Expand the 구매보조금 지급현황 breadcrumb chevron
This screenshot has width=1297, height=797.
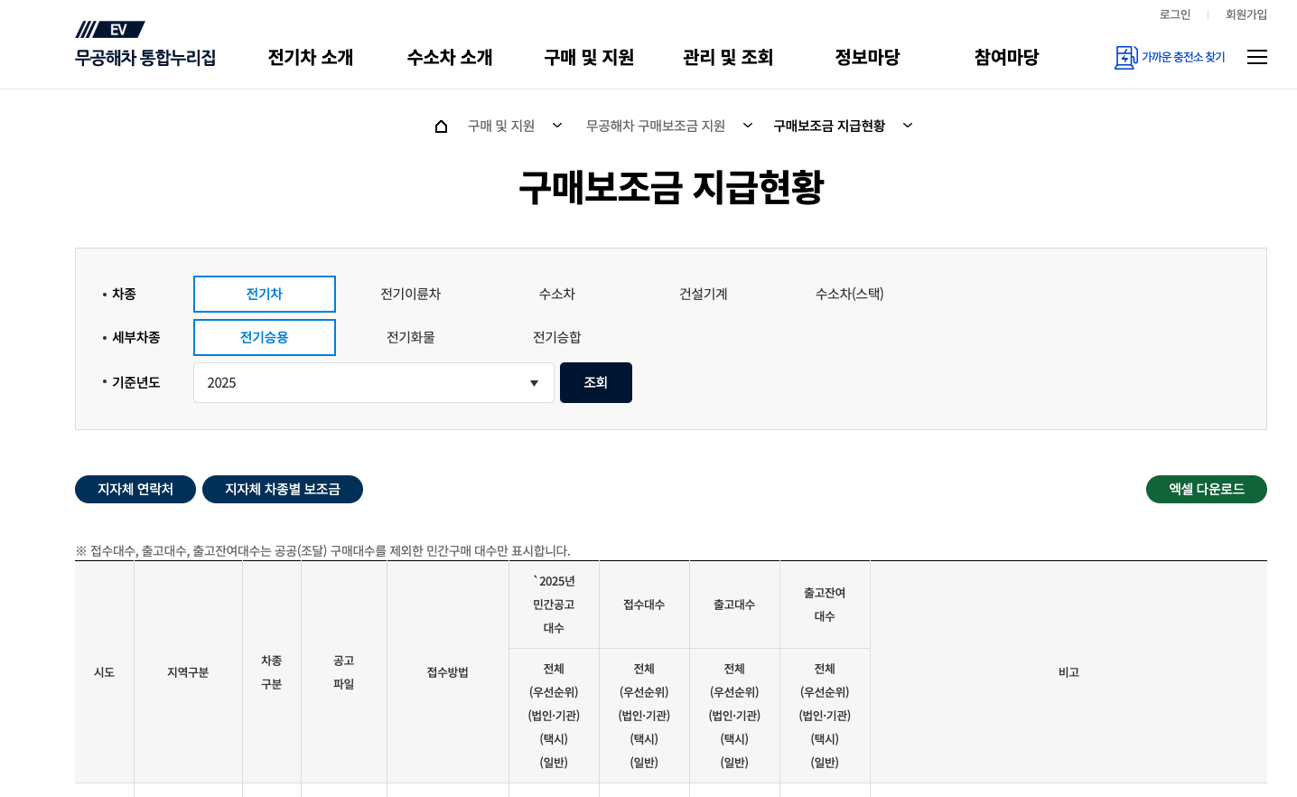tap(908, 126)
